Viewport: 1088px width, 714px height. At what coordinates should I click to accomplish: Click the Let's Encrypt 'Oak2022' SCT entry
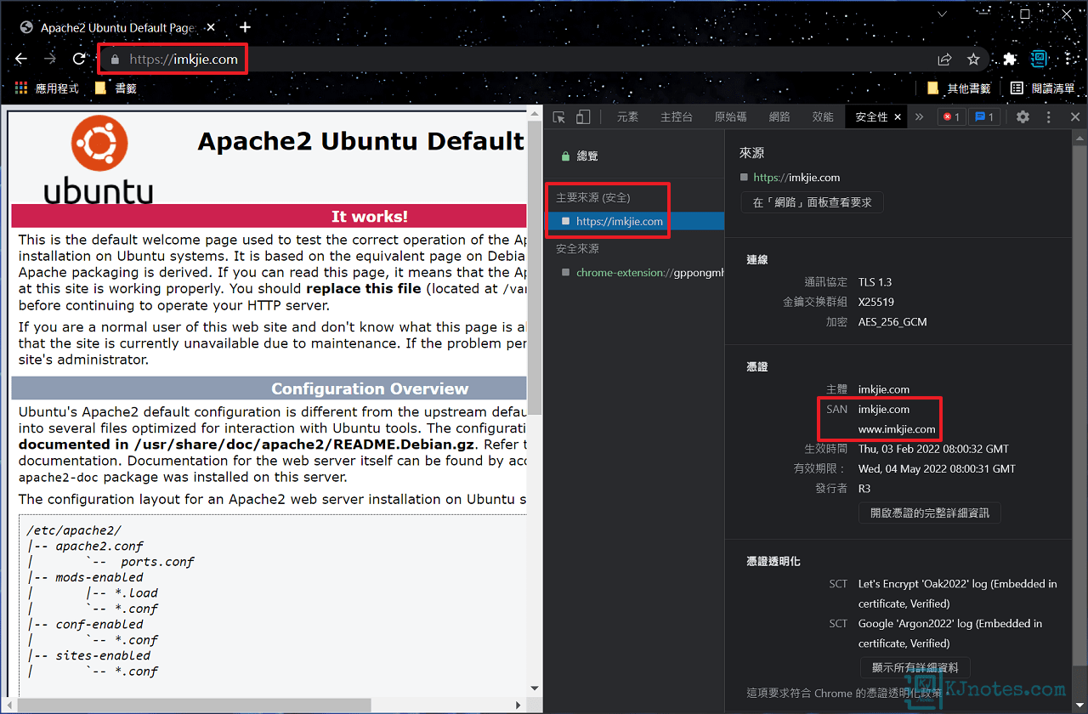click(x=957, y=593)
